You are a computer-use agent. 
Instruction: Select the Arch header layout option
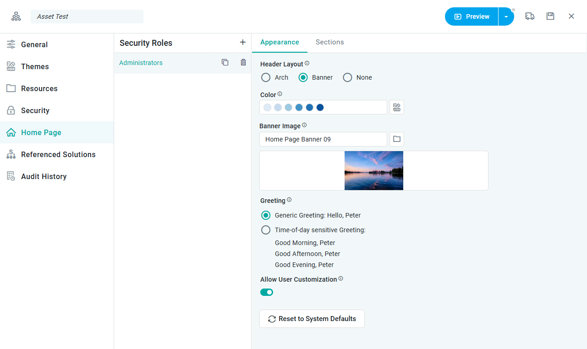266,77
